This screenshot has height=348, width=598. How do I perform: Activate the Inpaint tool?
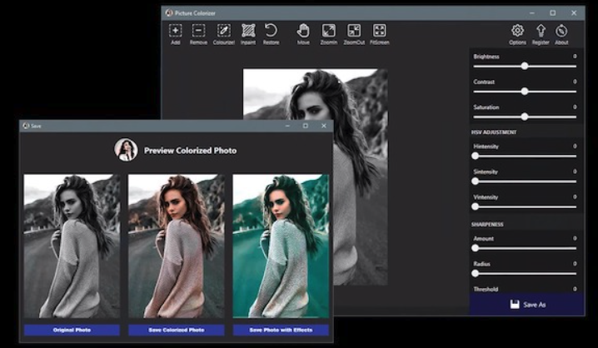248,34
